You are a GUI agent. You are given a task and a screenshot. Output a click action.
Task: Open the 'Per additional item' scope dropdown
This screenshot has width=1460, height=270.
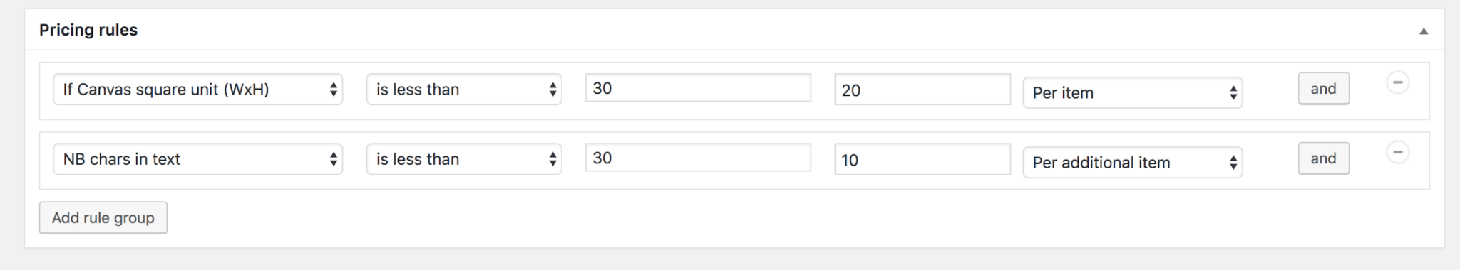tap(1133, 163)
